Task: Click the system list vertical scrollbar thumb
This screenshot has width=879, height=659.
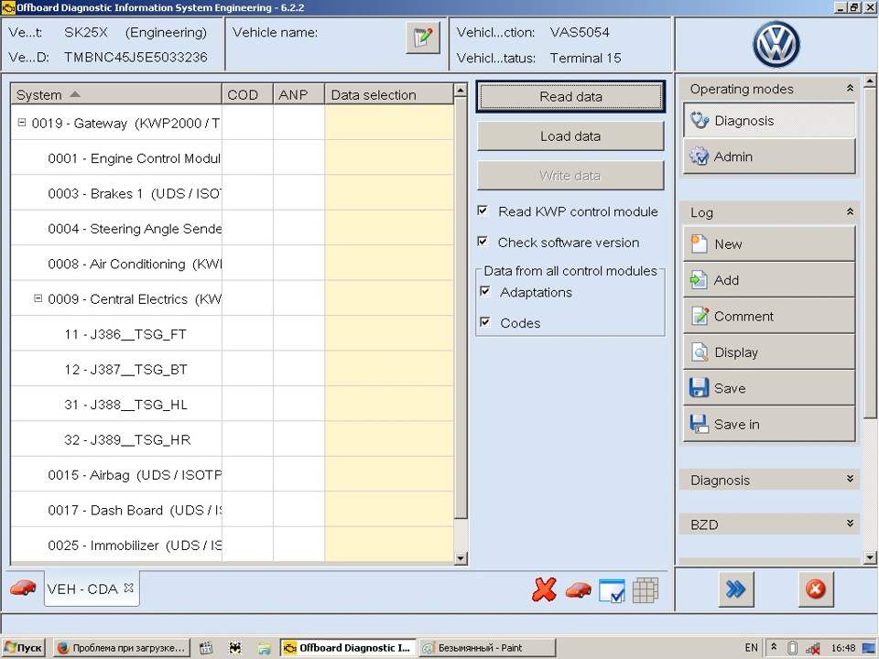Action: pyautogui.click(x=461, y=308)
